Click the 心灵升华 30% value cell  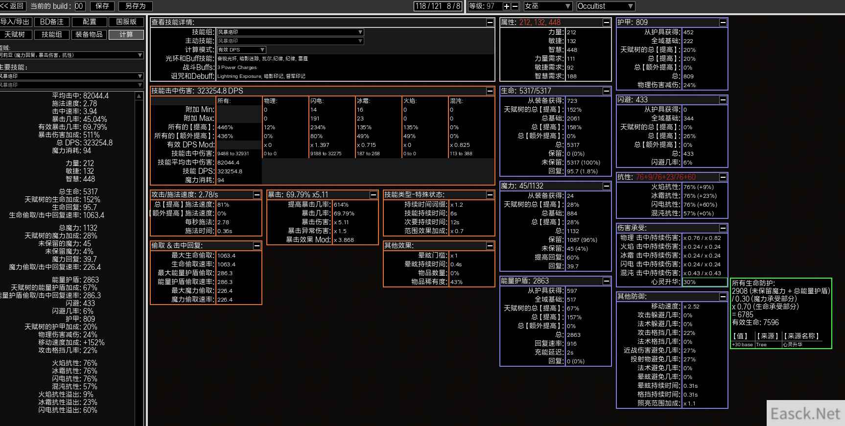point(704,282)
